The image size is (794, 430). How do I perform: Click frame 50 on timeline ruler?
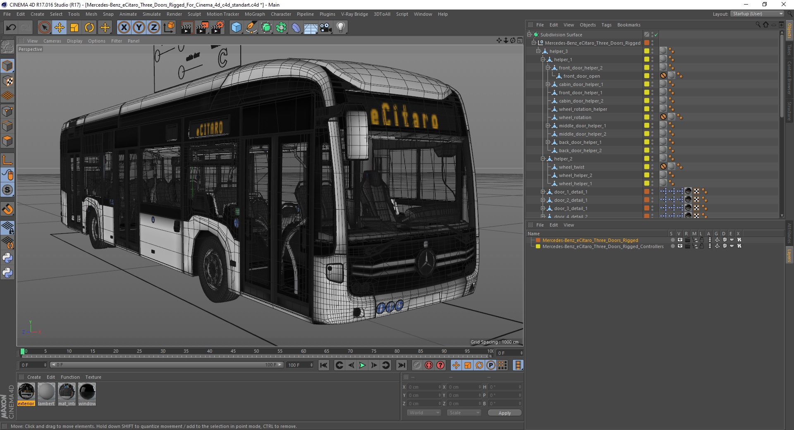(x=256, y=351)
